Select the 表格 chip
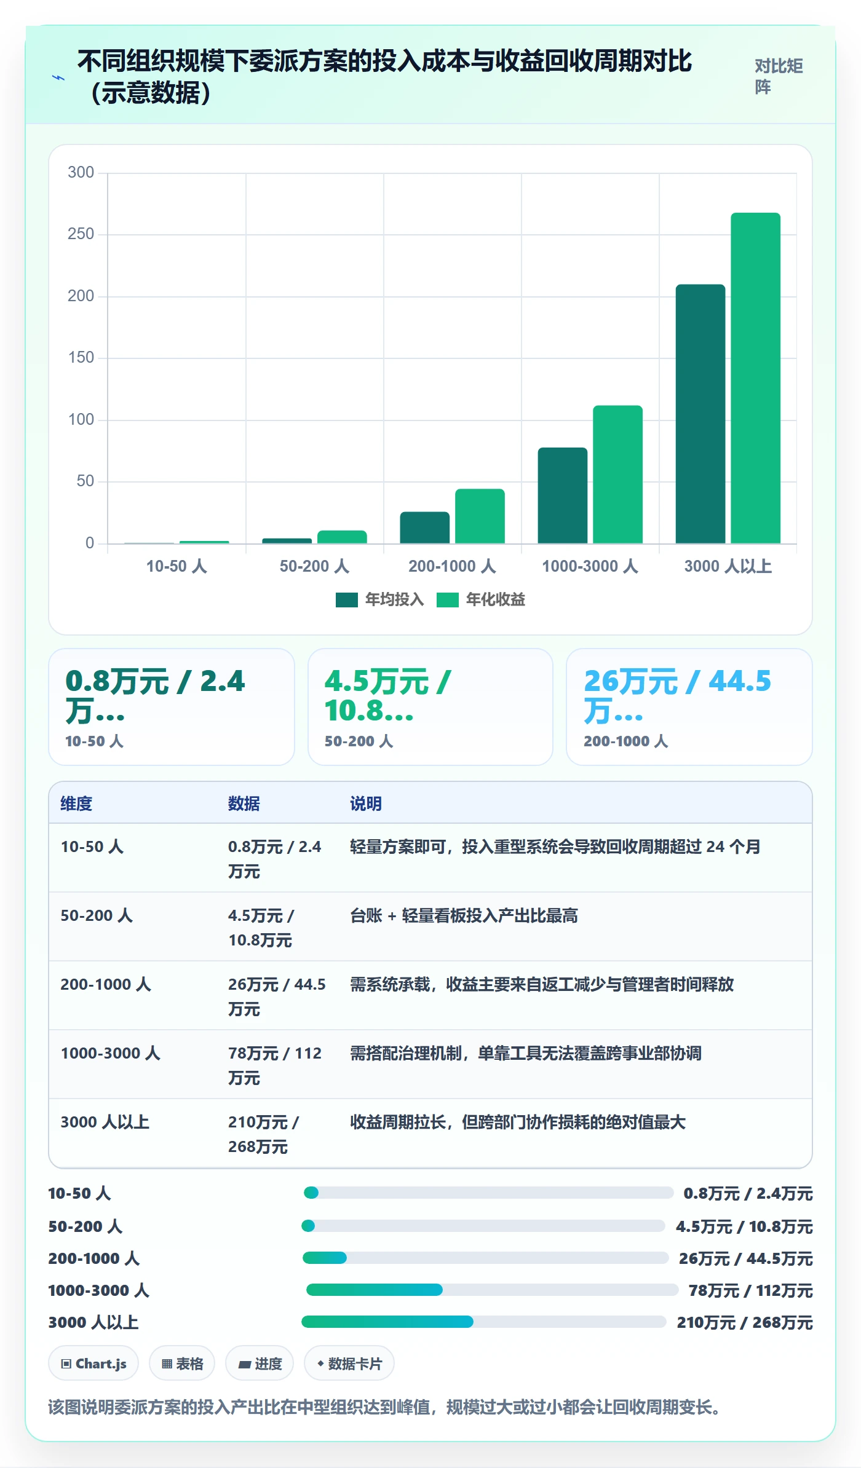 (182, 1363)
